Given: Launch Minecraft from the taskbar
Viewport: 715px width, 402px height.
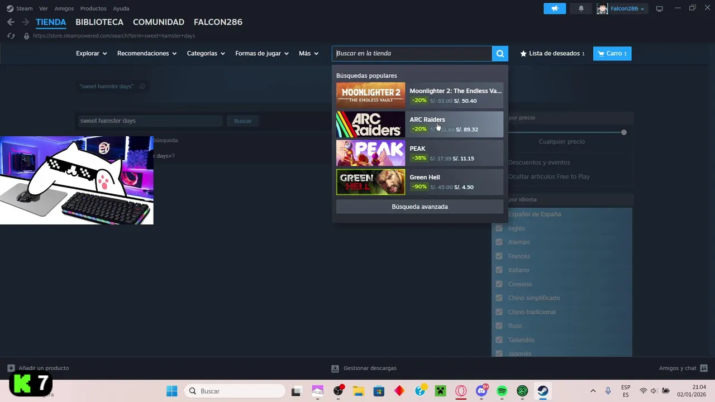Looking at the screenshot, I should (440, 391).
